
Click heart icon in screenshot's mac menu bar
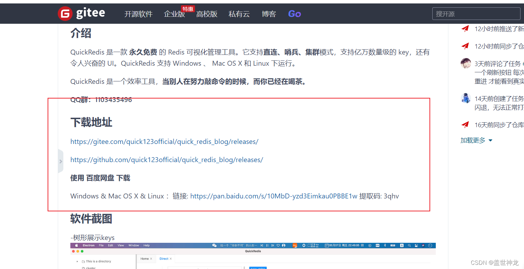(278, 246)
